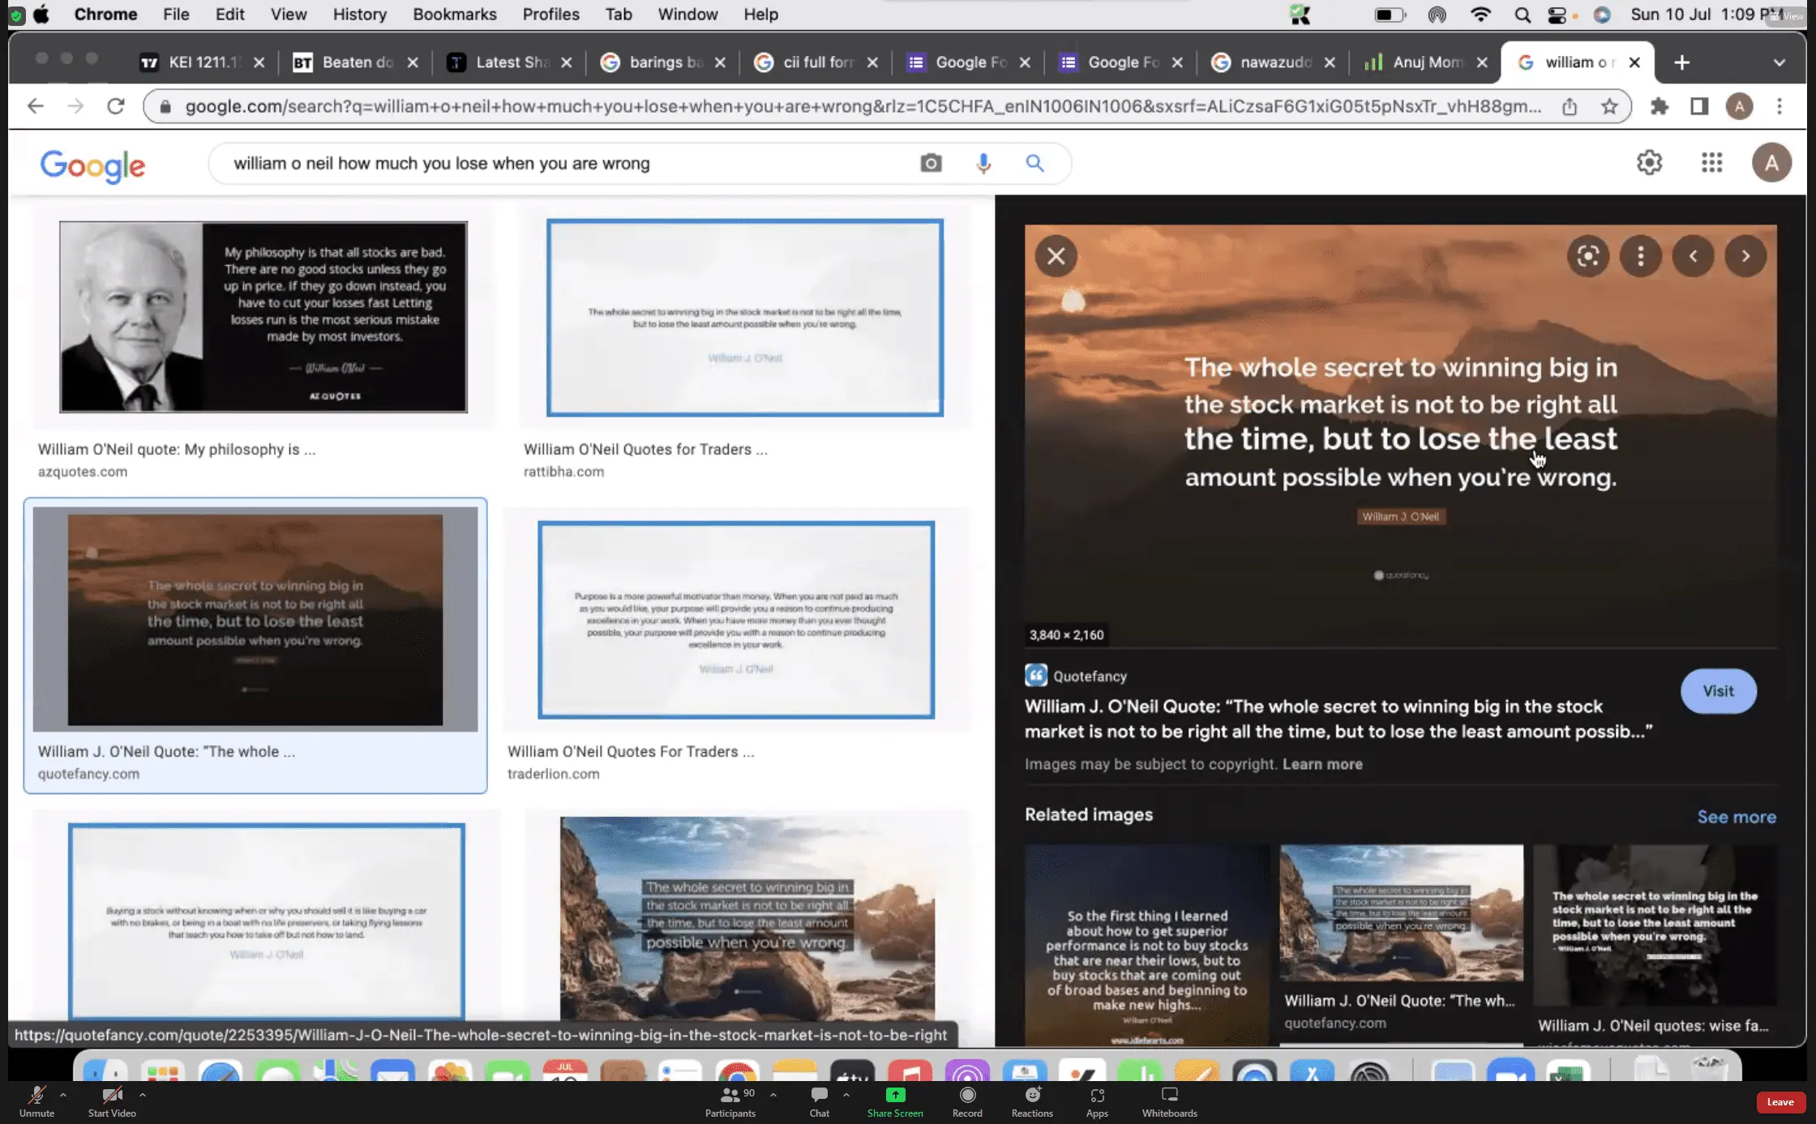1816x1124 pixels.
Task: Click See more related images link
Action: tap(1736, 817)
